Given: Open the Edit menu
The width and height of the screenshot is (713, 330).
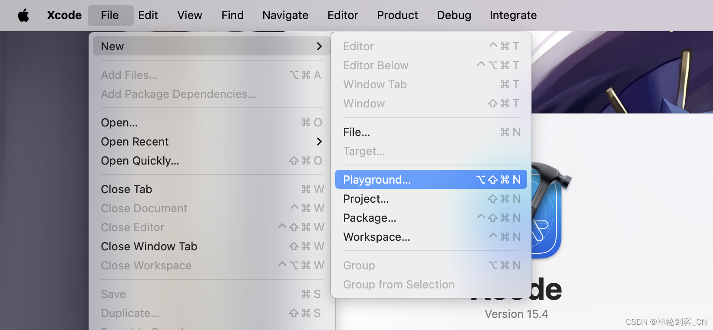Looking at the screenshot, I should [x=148, y=15].
